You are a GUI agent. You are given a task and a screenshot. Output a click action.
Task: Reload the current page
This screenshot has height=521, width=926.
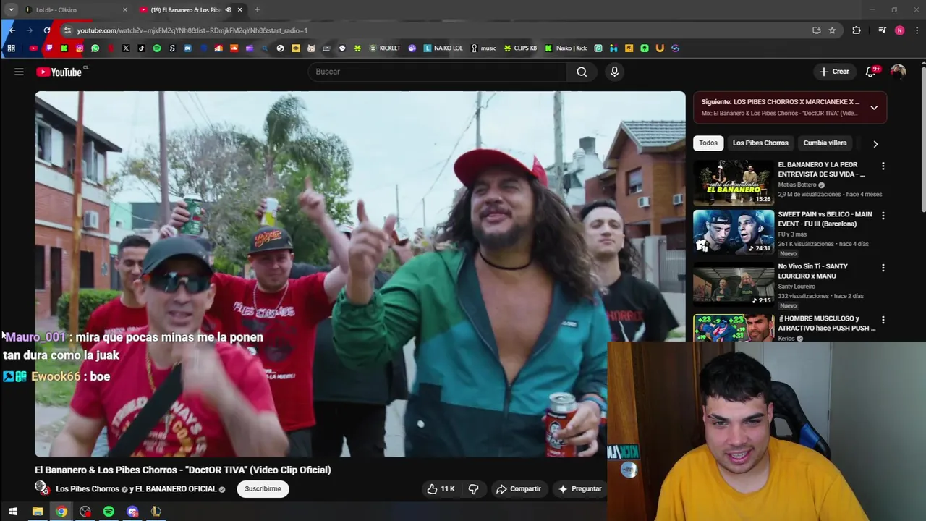point(47,30)
